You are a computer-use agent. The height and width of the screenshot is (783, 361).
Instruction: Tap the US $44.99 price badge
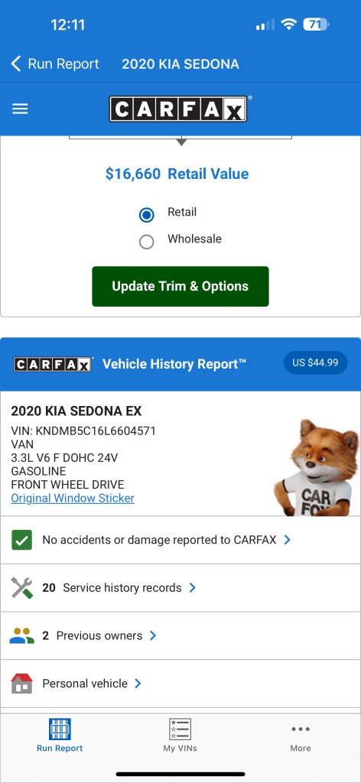pyautogui.click(x=315, y=362)
